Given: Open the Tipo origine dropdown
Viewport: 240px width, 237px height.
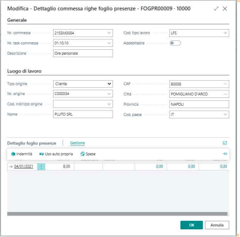Looking at the screenshot, I should click(109, 84).
